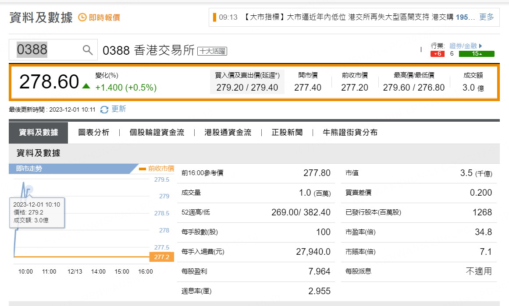Click the last update time 2023-12-01 10:11

pos(72,109)
